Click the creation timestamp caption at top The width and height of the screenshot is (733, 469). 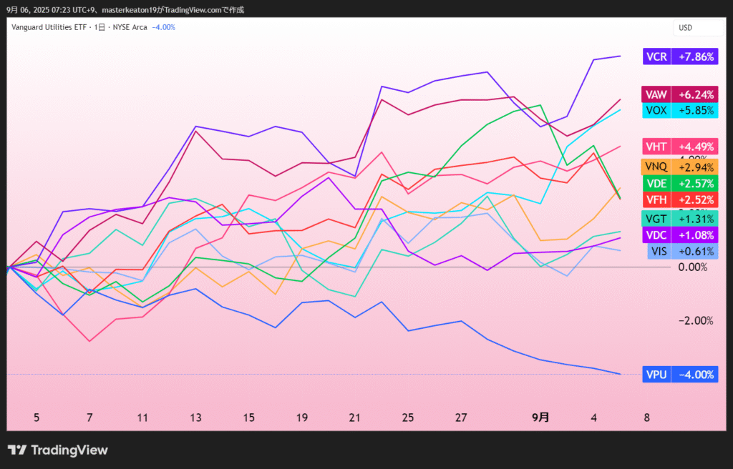125,10
